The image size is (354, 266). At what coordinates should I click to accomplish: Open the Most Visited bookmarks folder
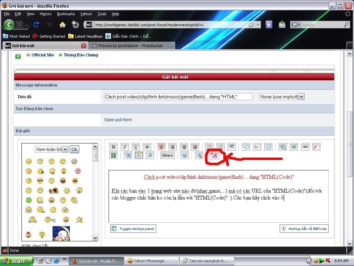point(16,36)
